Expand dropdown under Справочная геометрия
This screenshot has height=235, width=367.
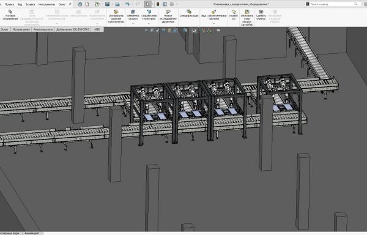(149, 24)
